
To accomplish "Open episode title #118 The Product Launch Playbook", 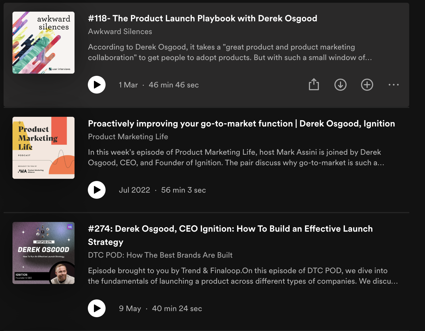I will (203, 18).
